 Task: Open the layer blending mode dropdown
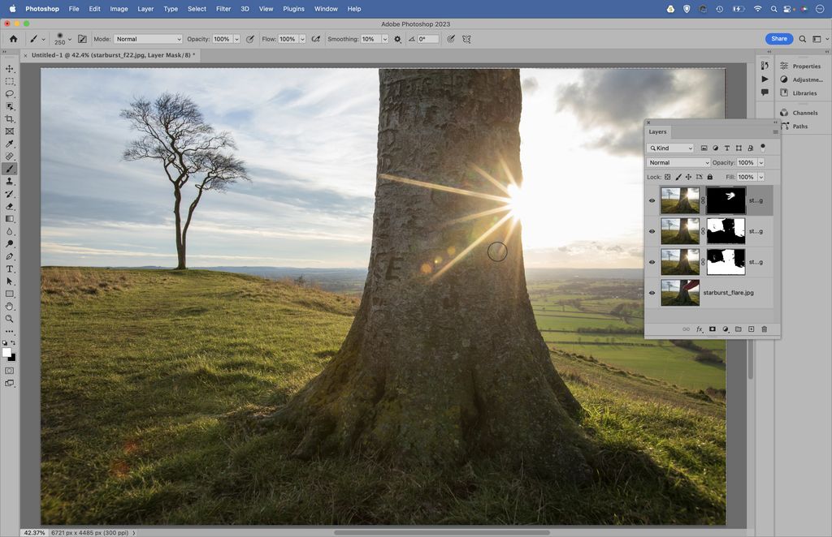[679, 162]
